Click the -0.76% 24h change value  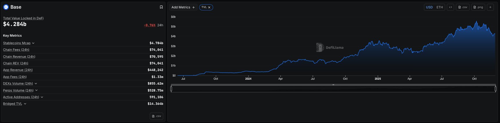[x=150, y=25]
